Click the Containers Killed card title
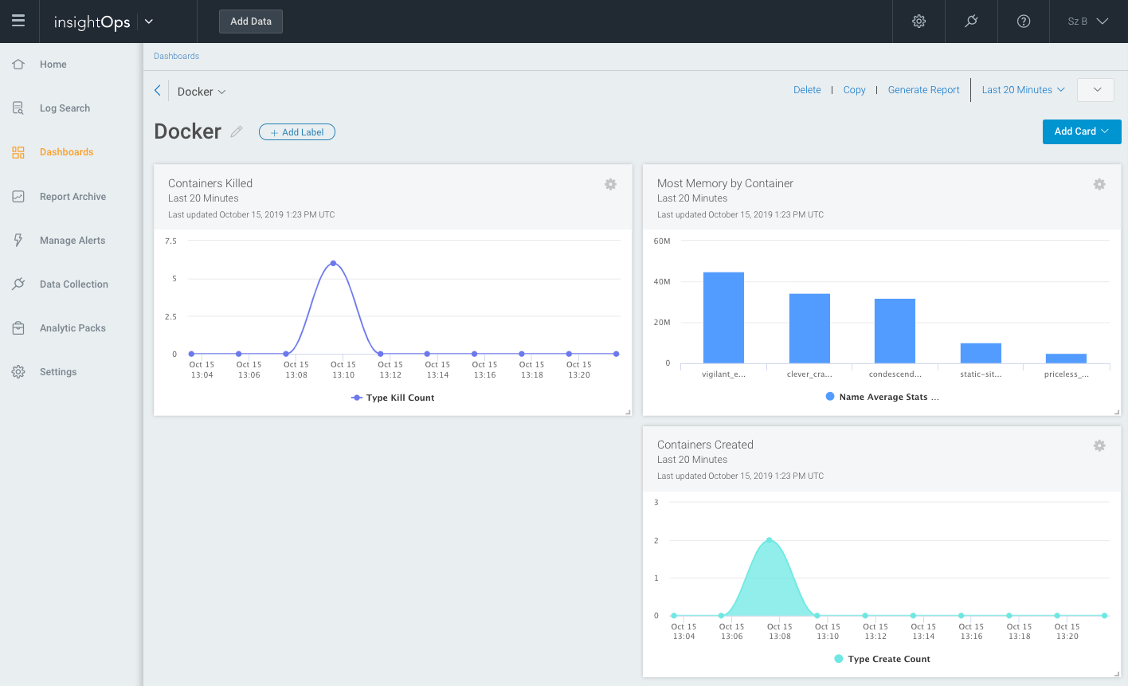Screen dimensions: 1128x686 click(210, 183)
